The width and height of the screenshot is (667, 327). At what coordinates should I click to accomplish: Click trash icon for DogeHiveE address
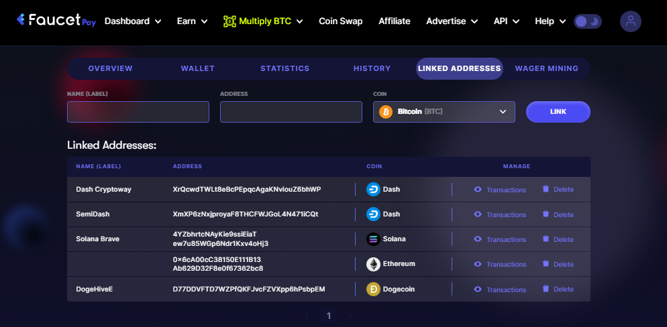click(x=546, y=289)
